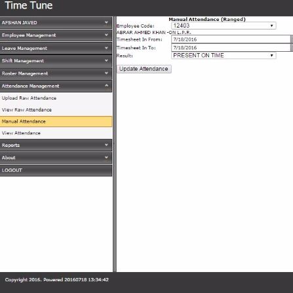This screenshot has width=293, height=293.
Task: Open the Manual Attendance menu item
Action: coord(56,121)
